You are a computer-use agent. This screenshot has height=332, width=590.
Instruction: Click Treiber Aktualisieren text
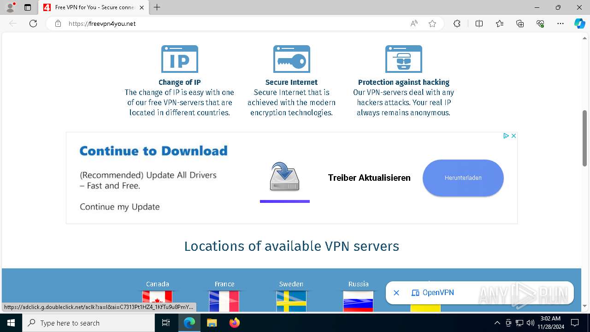click(369, 178)
